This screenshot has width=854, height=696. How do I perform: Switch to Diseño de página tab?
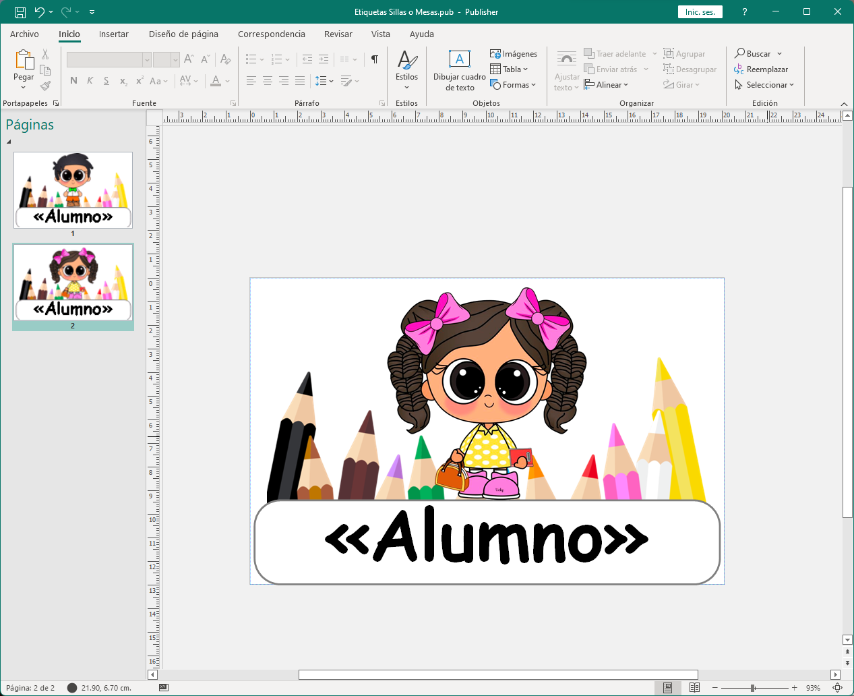pos(183,34)
